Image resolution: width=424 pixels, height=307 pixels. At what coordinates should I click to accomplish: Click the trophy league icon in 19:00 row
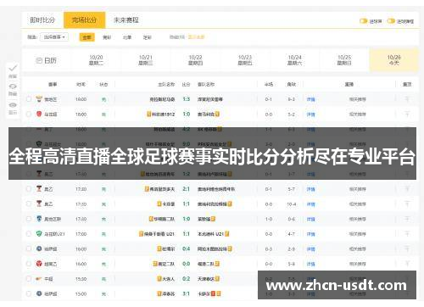click(x=39, y=99)
